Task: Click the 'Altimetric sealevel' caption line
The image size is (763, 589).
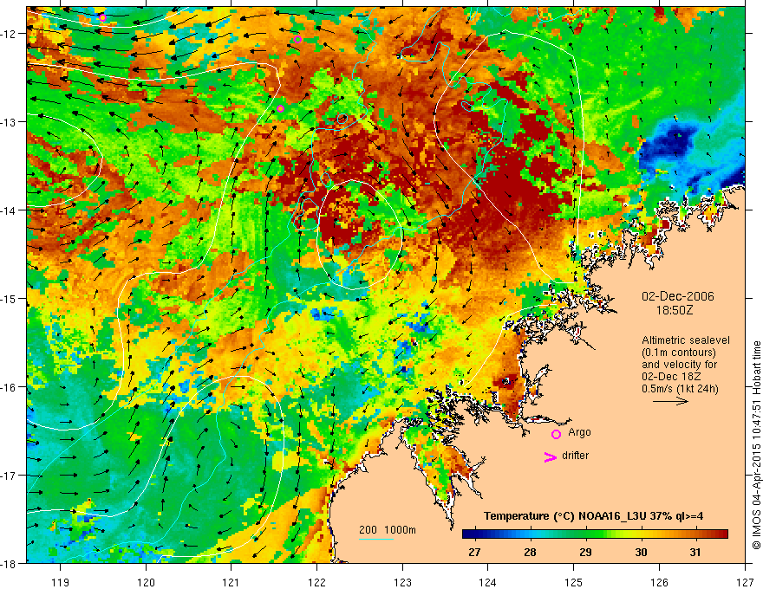Action: (686, 340)
